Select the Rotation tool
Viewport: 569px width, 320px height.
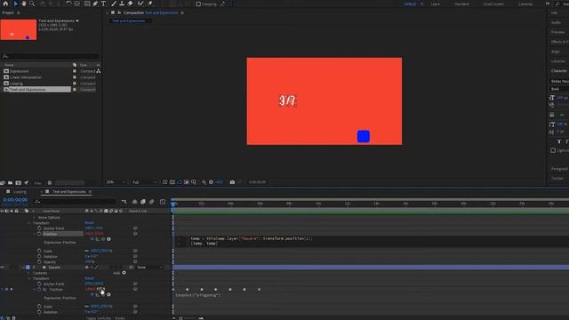68,4
